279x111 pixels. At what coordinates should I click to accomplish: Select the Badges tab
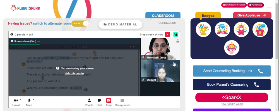(x=208, y=16)
